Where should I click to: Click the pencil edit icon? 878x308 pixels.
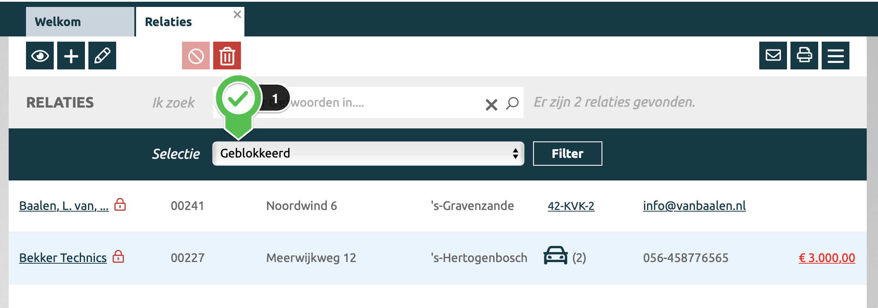[102, 56]
